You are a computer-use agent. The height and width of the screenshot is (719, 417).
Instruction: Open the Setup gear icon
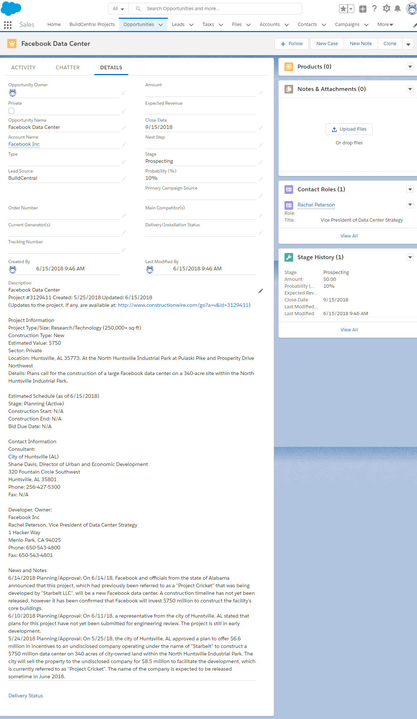pos(386,8)
